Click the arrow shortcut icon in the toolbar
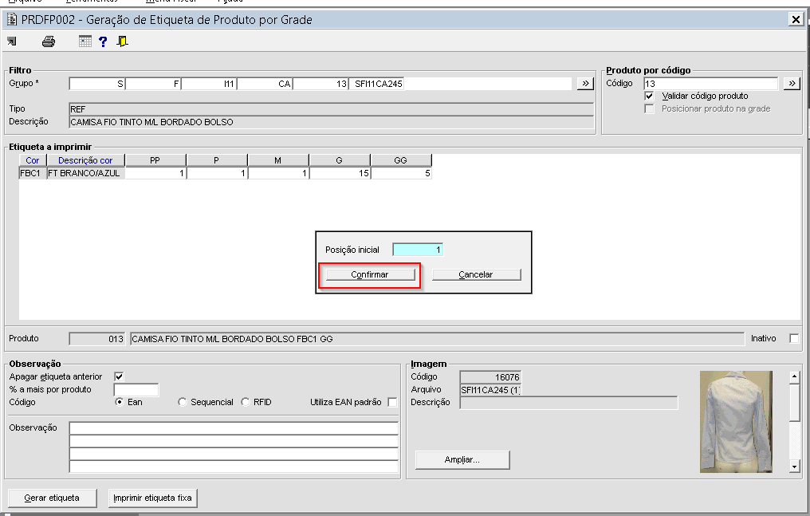 click(12, 41)
